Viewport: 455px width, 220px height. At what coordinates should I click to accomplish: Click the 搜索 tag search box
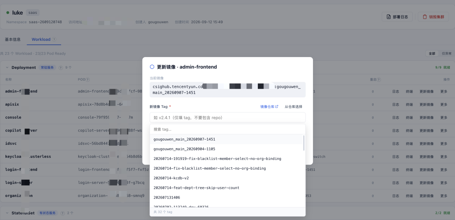tap(227, 129)
